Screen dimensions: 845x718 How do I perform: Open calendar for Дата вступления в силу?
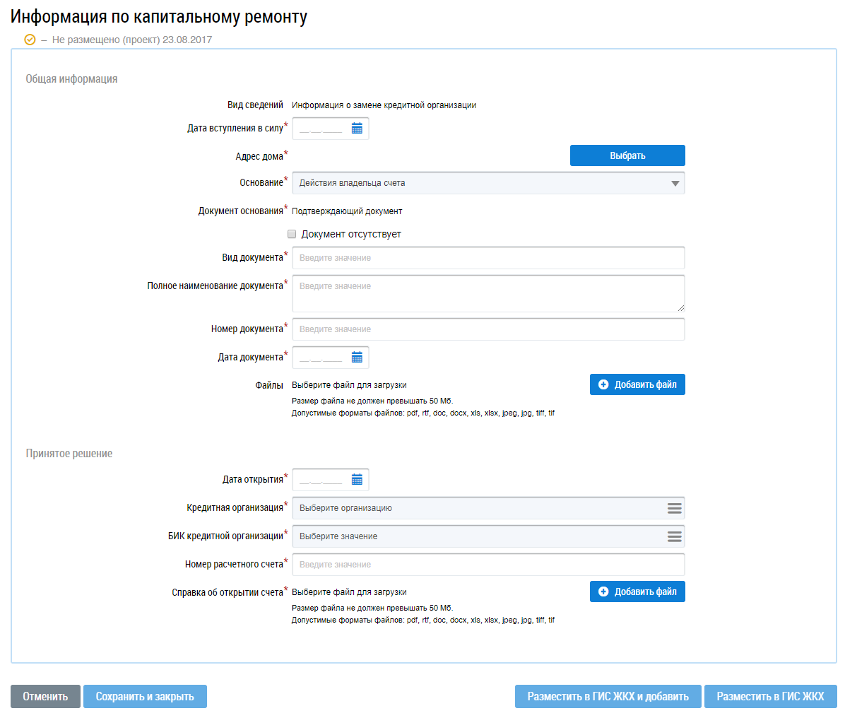point(357,129)
